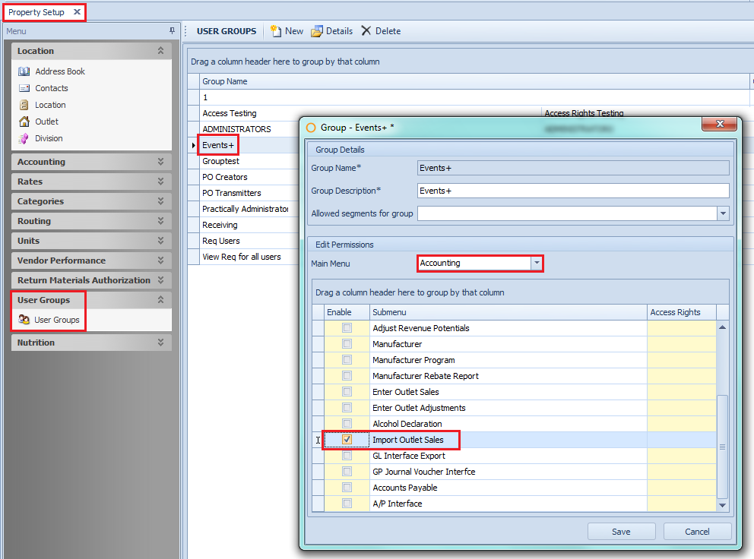Screen dimensions: 754x559
Task: Pin the Menu panel with pushpin icon
Action: (x=172, y=31)
